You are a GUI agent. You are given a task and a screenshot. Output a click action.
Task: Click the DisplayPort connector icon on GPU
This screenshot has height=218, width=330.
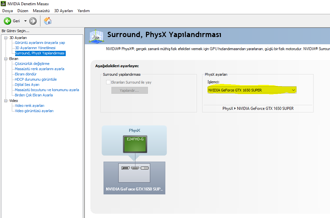[126, 168]
